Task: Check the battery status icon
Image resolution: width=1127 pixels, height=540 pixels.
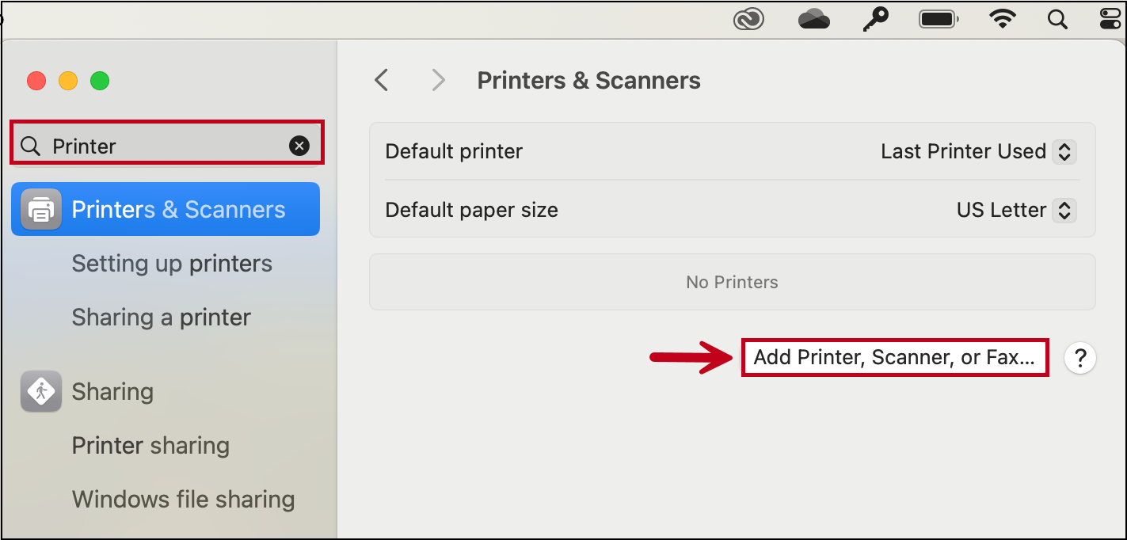Action: [x=939, y=19]
